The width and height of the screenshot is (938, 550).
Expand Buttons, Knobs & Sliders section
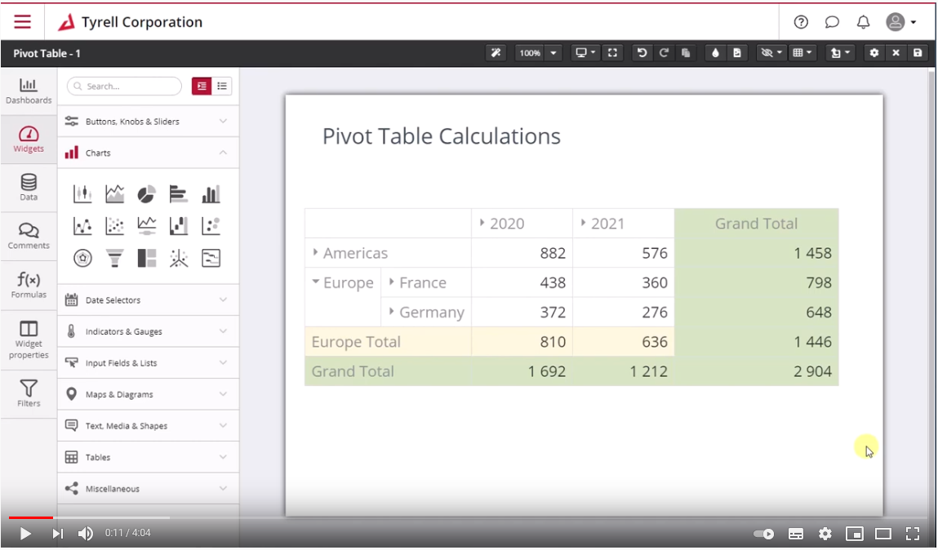pyautogui.click(x=149, y=122)
